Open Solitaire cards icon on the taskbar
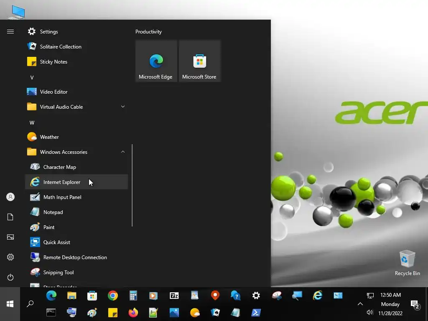The height and width of the screenshot is (321, 428). 215,312
